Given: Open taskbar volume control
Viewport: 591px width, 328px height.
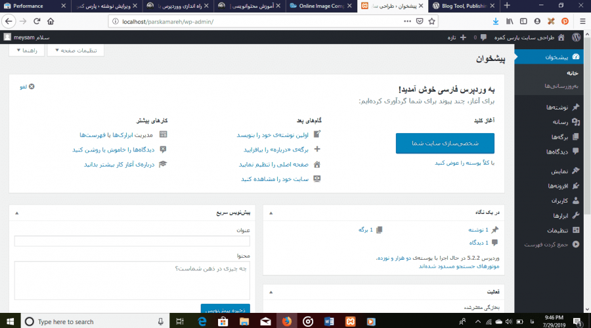Looking at the screenshot, I should tap(509, 321).
